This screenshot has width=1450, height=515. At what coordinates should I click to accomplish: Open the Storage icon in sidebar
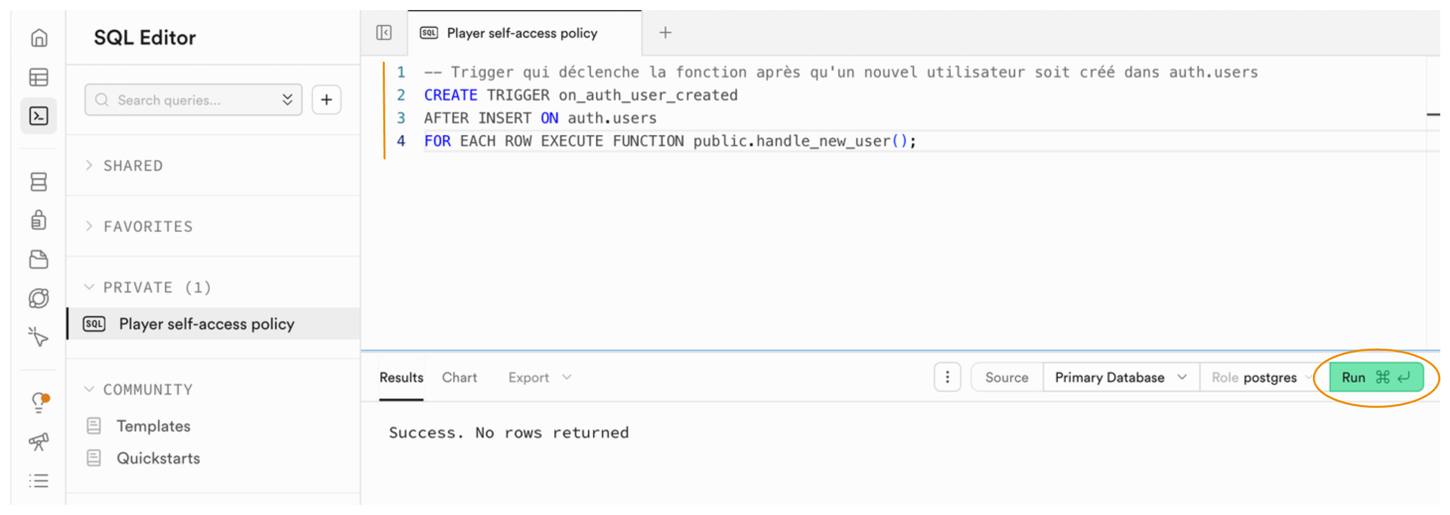(x=39, y=260)
